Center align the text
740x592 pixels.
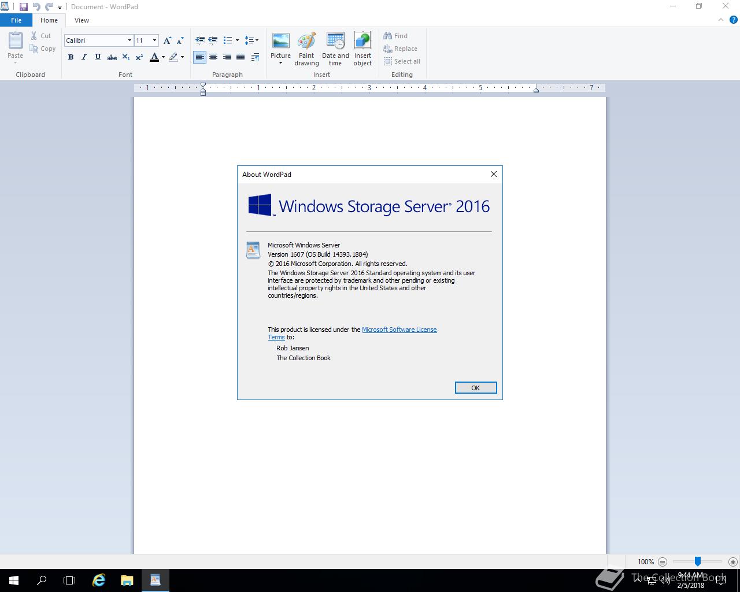point(213,57)
